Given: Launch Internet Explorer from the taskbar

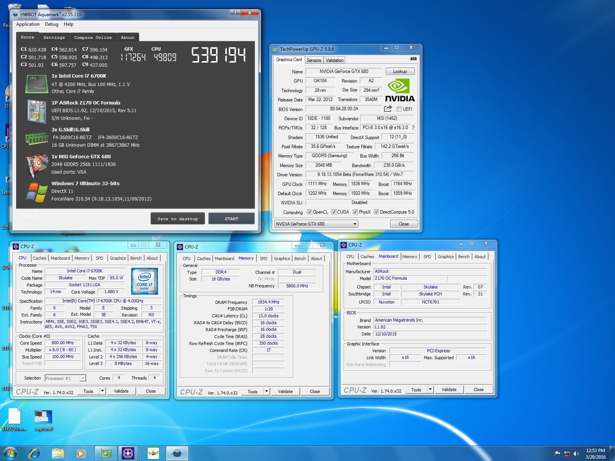Looking at the screenshot, I should click(34, 454).
